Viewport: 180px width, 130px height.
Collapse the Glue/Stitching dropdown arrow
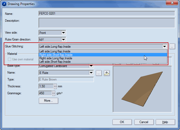[x=164, y=47]
